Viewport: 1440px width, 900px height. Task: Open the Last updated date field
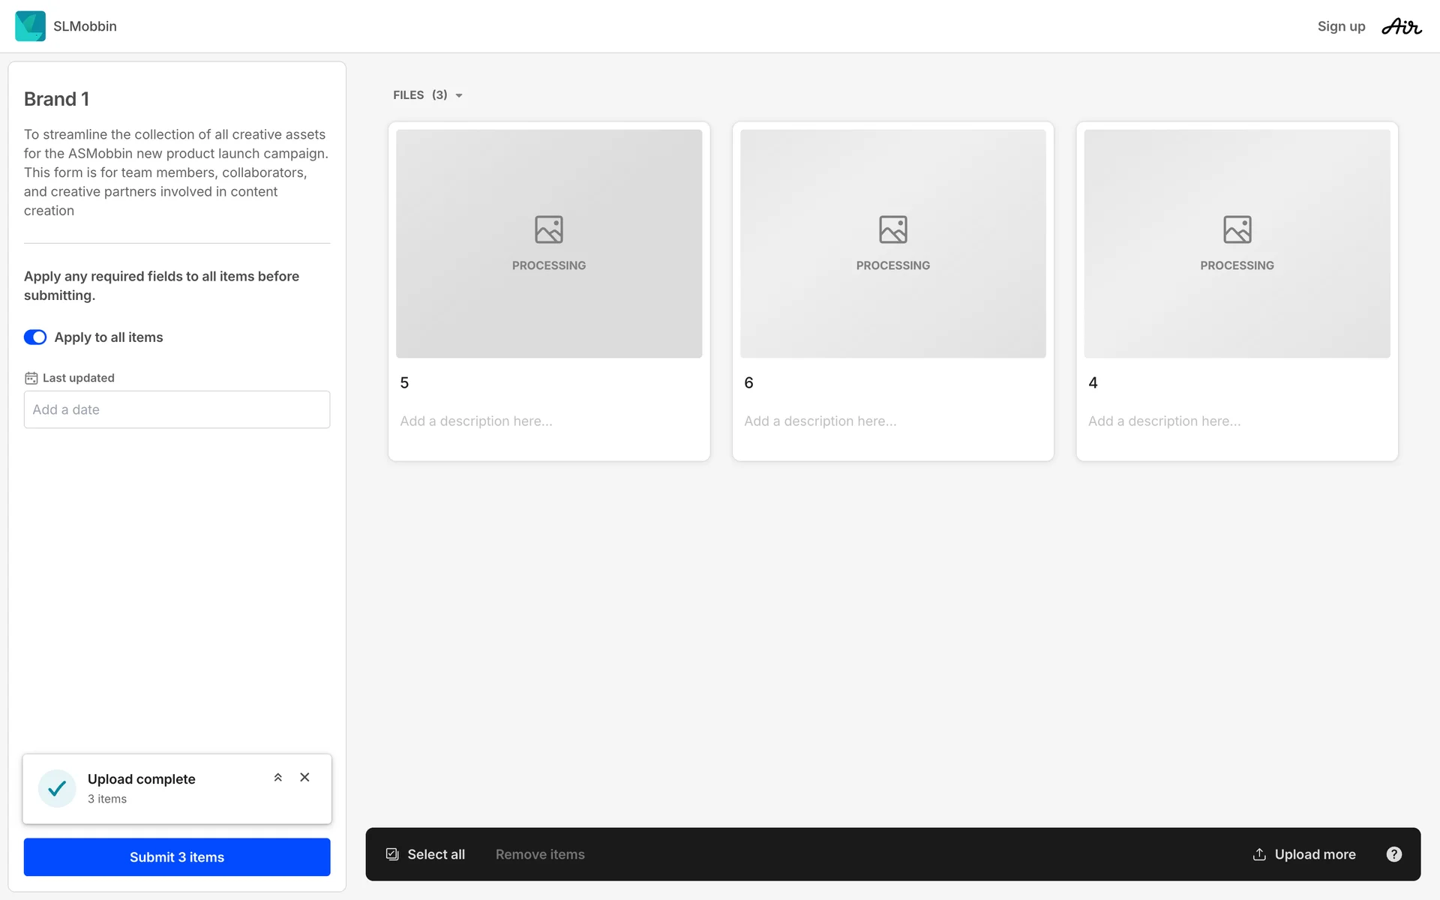coord(177,409)
